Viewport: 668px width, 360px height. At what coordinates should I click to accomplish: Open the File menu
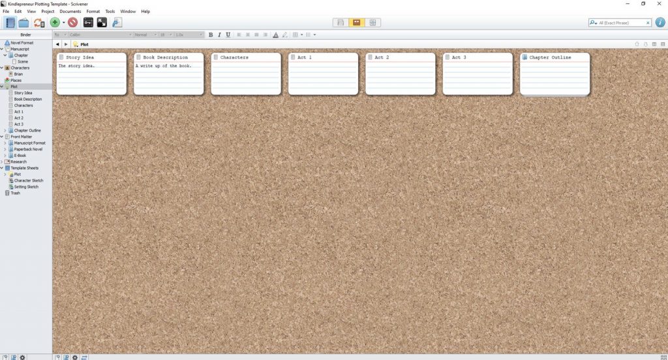(6, 12)
